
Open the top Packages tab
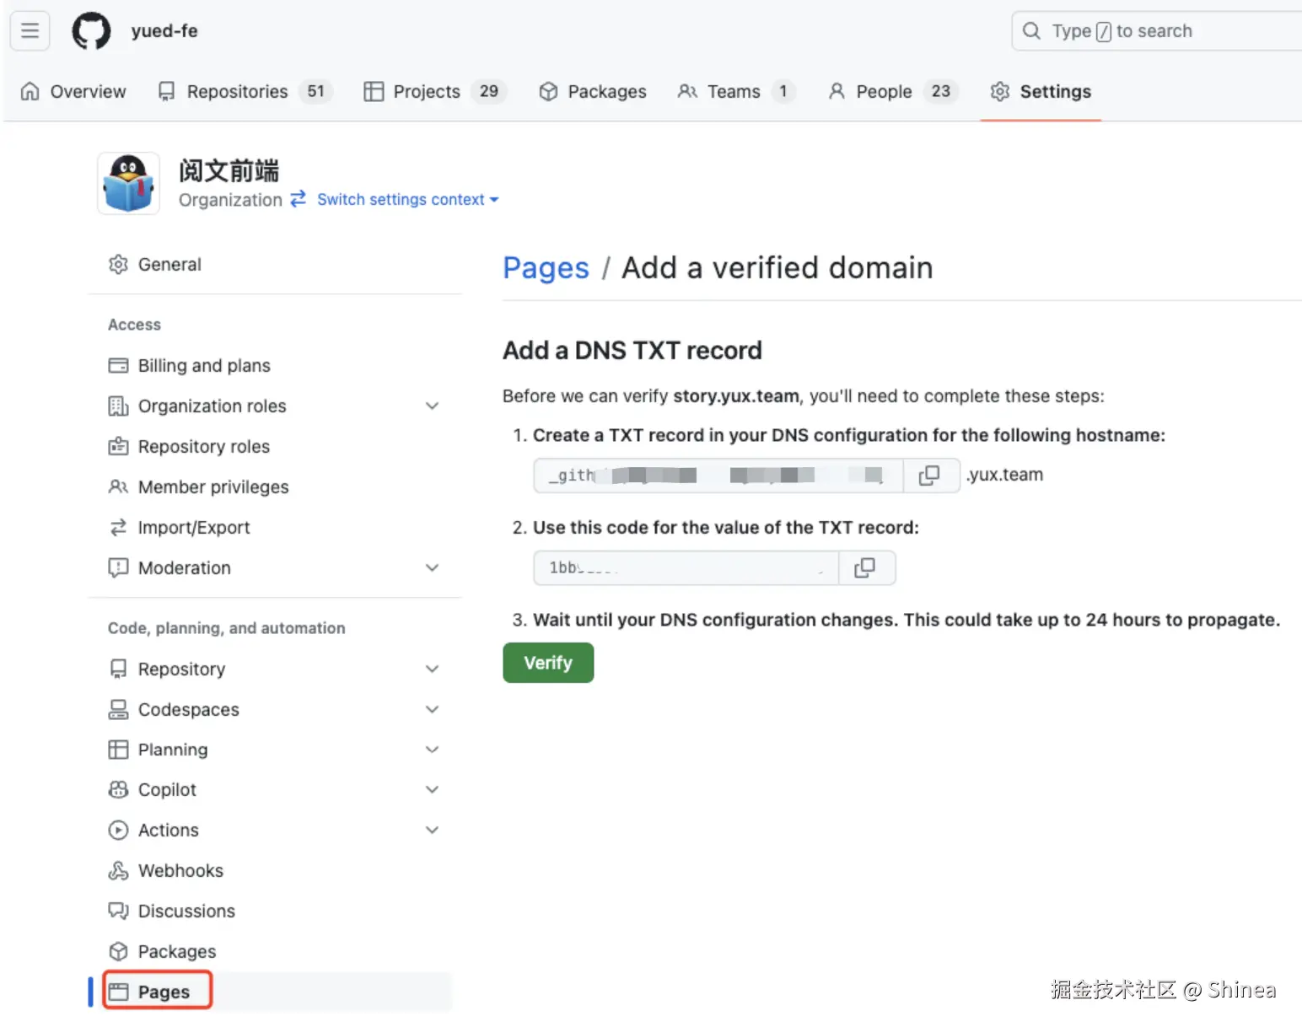click(593, 91)
